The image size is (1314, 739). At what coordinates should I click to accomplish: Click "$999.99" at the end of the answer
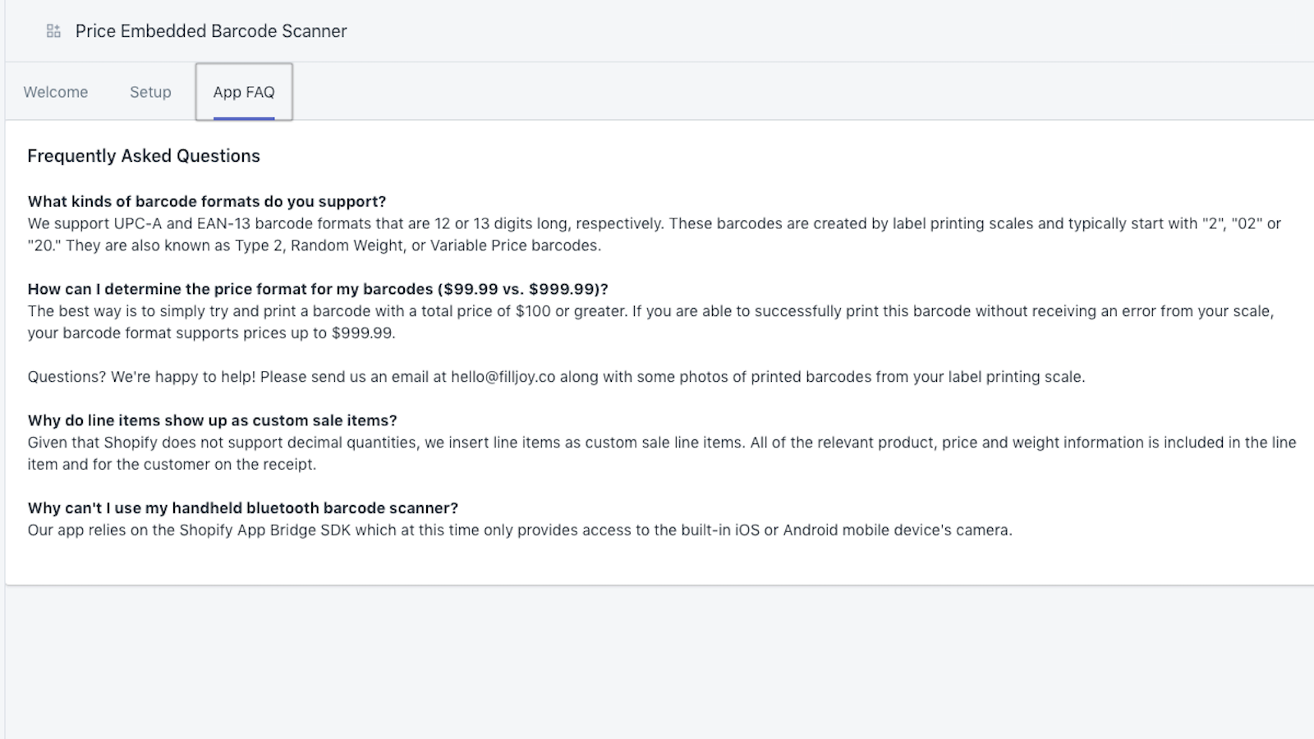[x=362, y=333]
